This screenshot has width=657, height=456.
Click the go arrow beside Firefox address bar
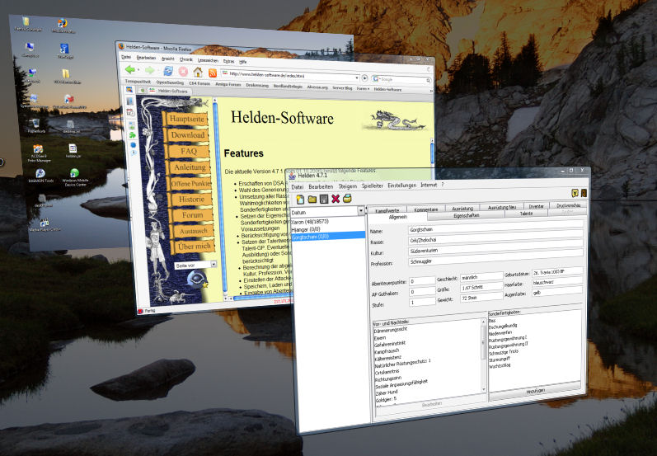click(364, 78)
